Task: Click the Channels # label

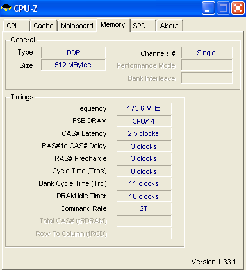Action: pyautogui.click(x=158, y=53)
